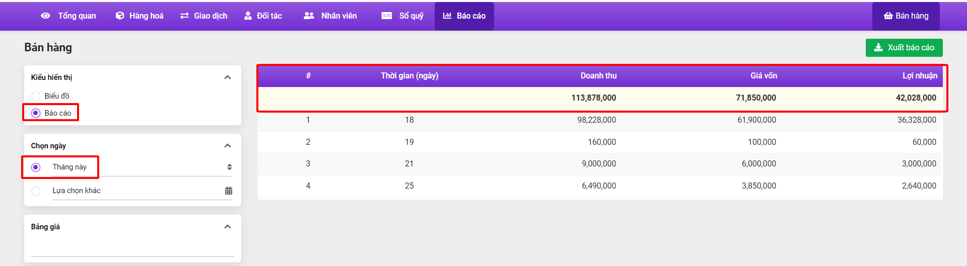Click the Bảng giá input field
Viewport: 967px width, 266px height.
132,247
